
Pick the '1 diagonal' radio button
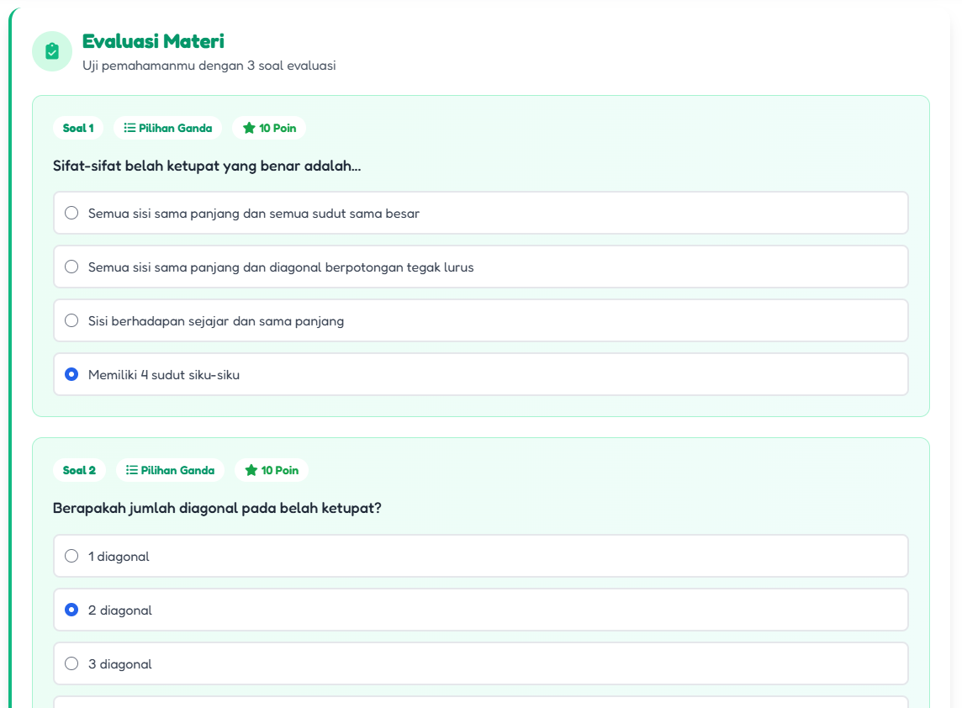pos(71,557)
